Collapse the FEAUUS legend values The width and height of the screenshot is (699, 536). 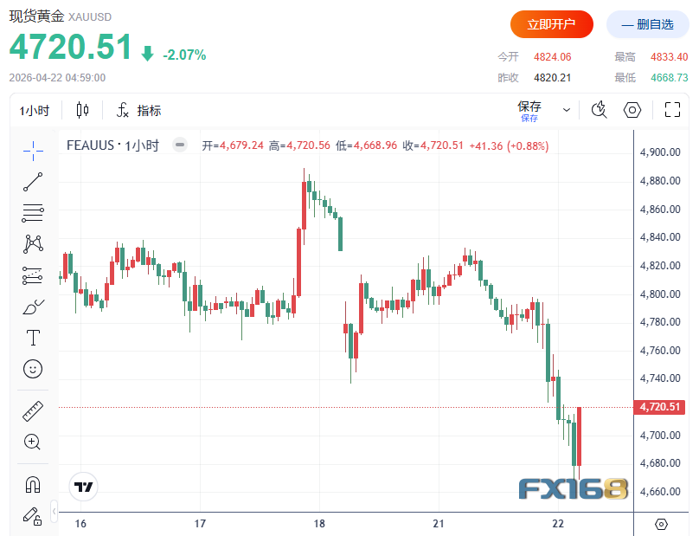pos(180,145)
